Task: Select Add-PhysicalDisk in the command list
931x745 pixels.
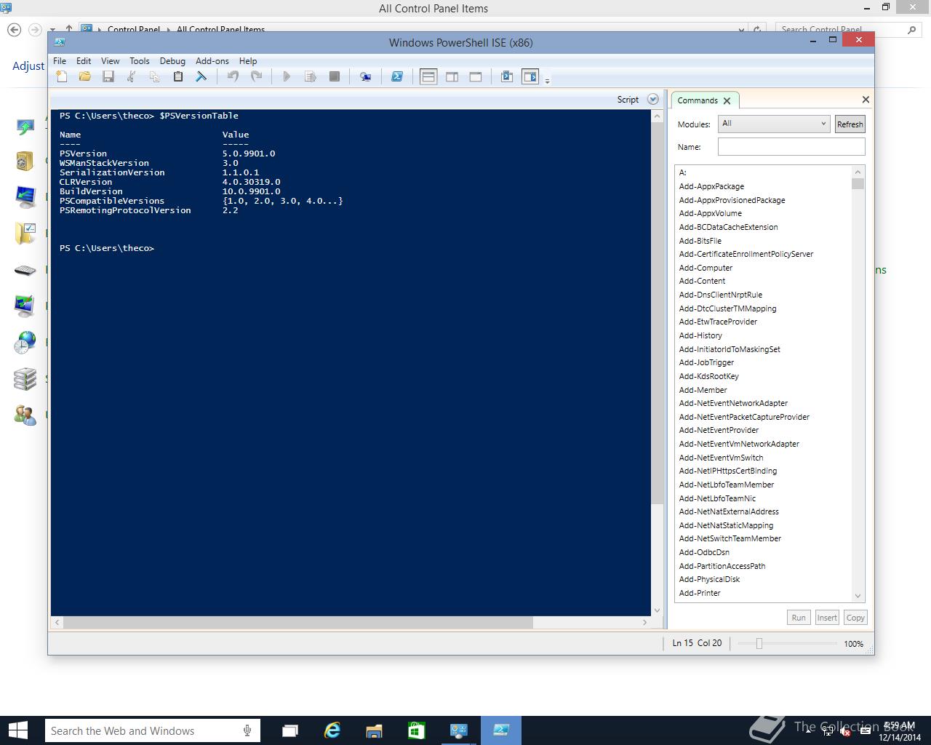Action: click(x=709, y=579)
